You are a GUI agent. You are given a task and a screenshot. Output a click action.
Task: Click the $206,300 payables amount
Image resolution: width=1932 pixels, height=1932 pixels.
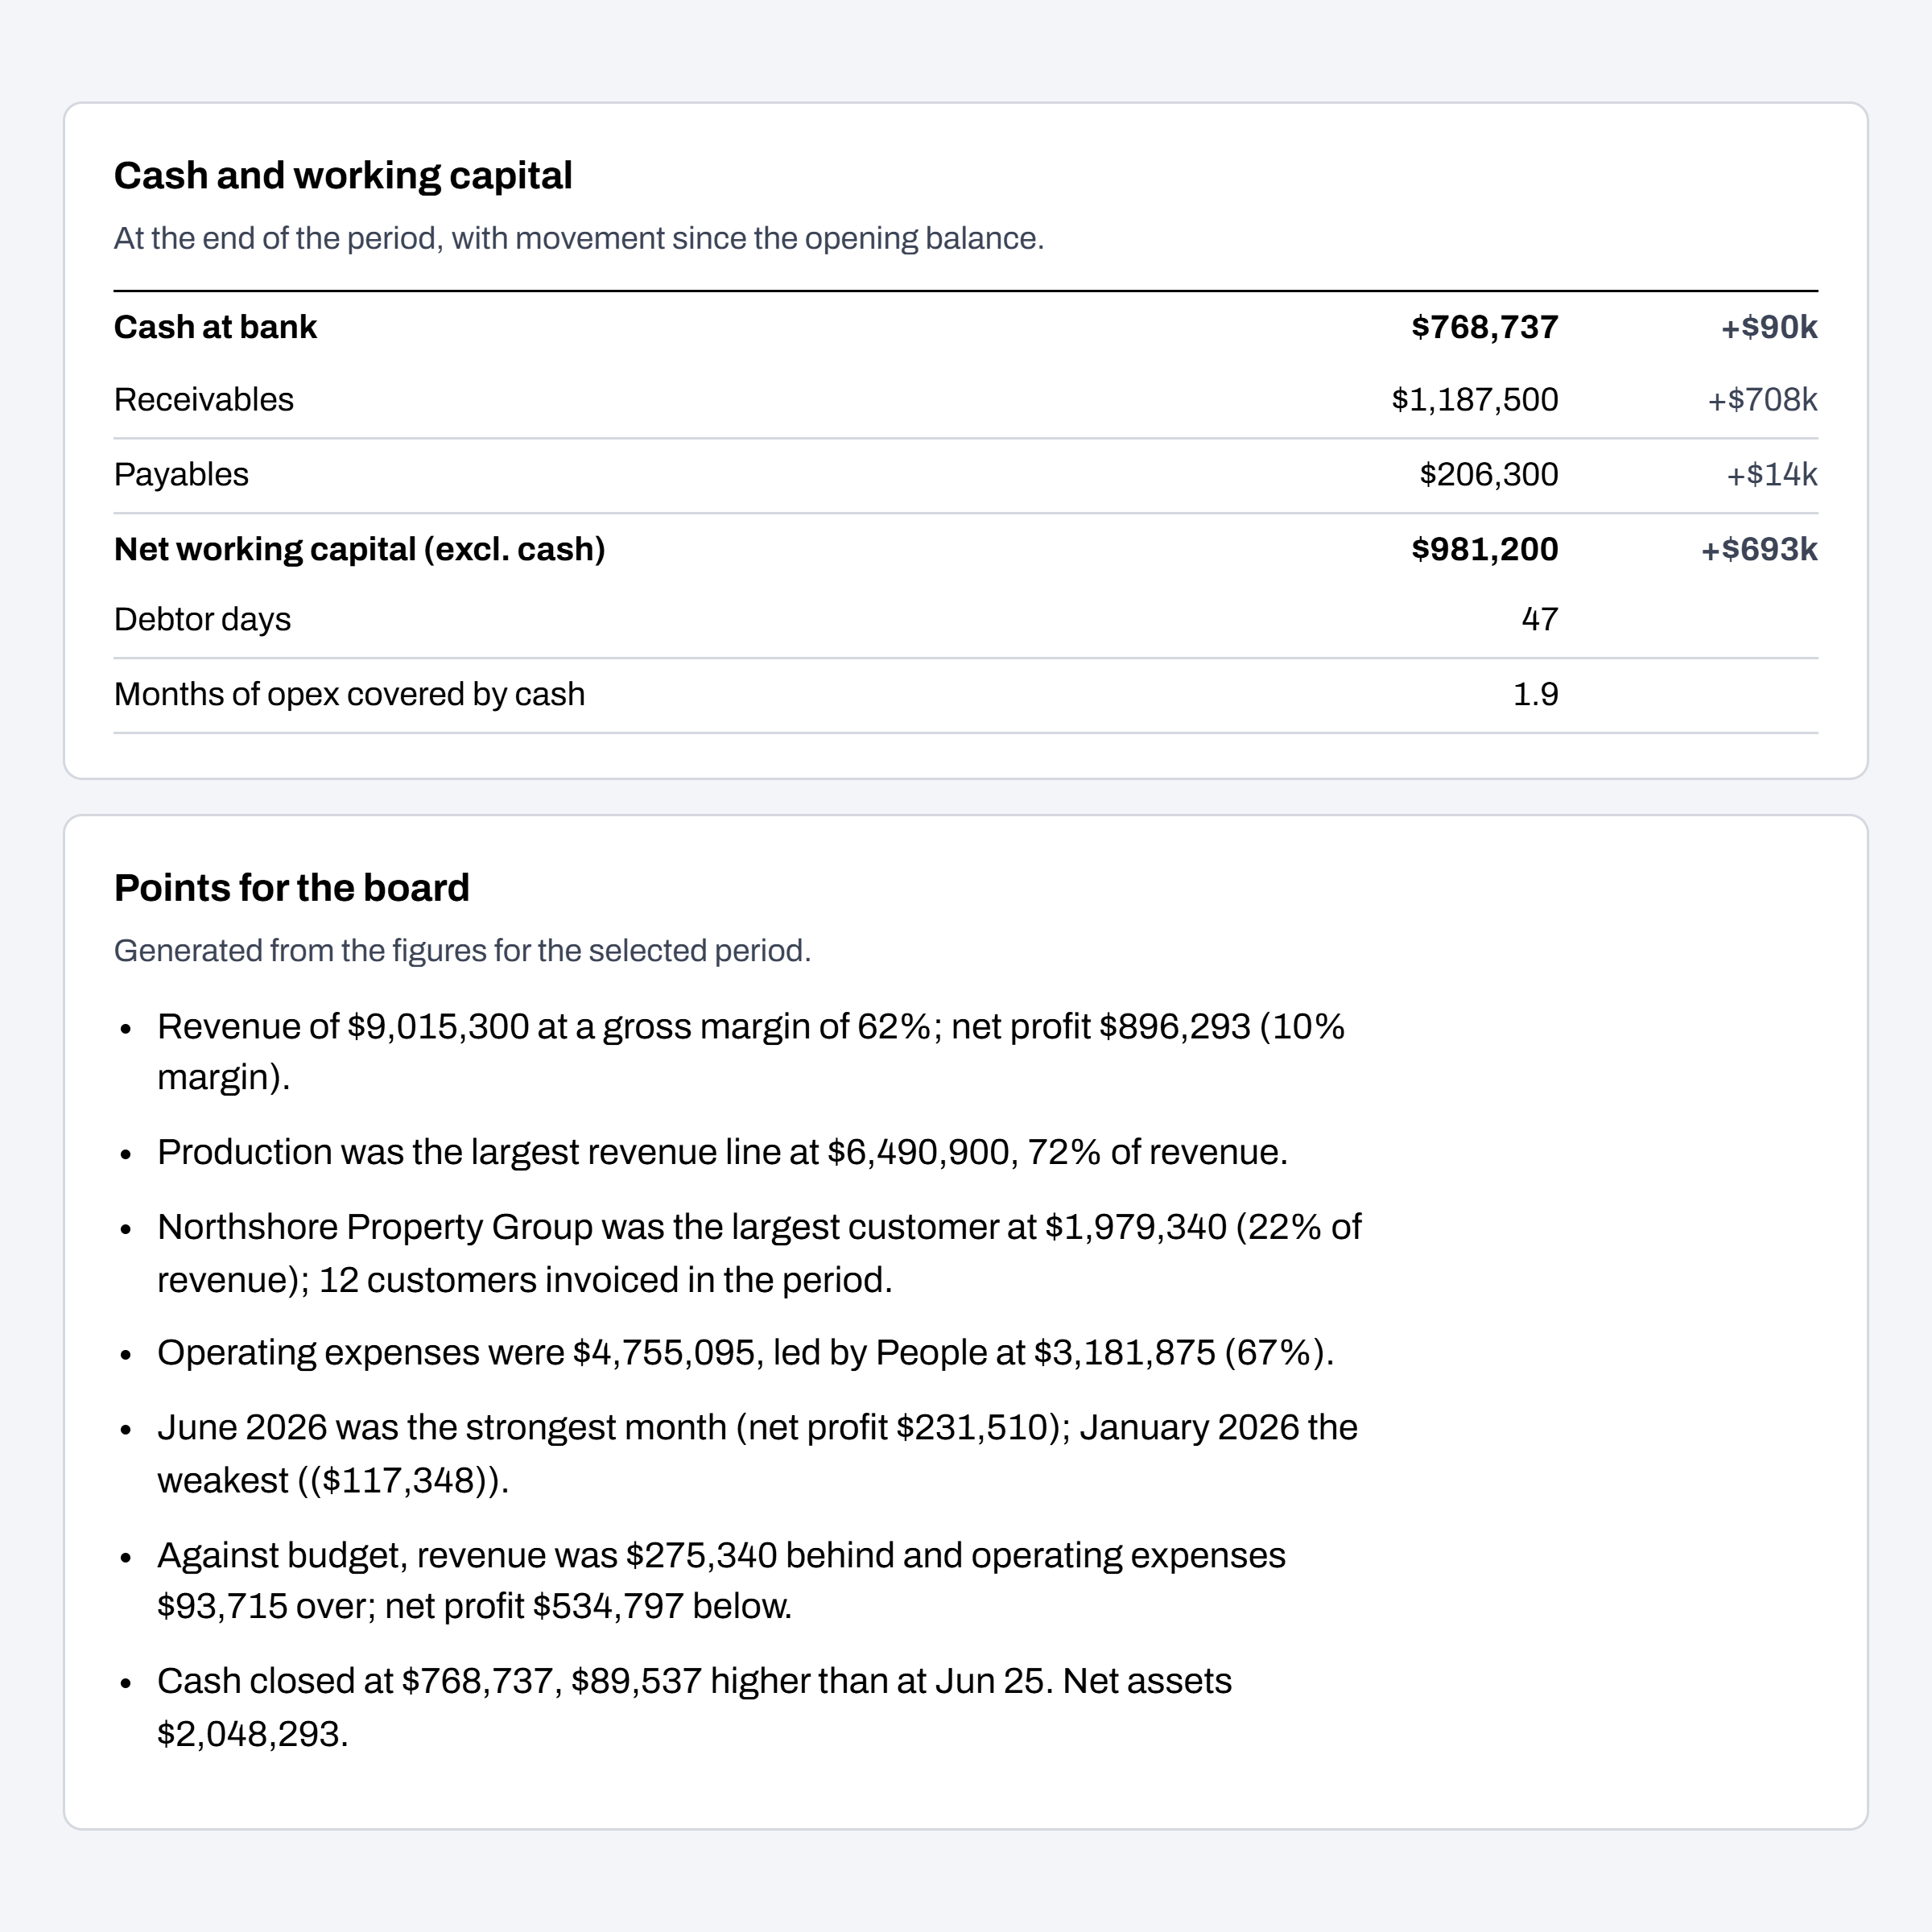coord(1488,474)
